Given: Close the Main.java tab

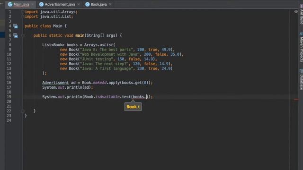Looking at the screenshot, I should click(33, 4).
